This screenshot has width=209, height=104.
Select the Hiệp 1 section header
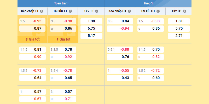pyautogui.click(x=148, y=3)
